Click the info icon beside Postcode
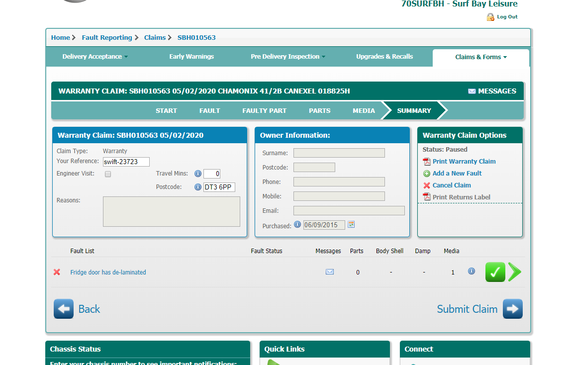568x365 pixels. click(x=197, y=187)
